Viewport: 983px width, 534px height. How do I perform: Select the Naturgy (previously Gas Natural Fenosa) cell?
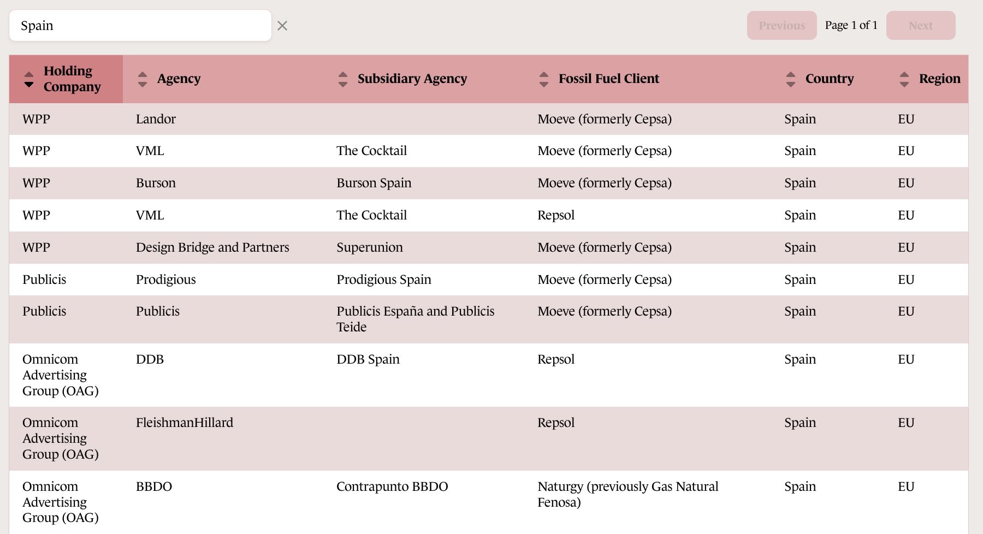coord(628,494)
